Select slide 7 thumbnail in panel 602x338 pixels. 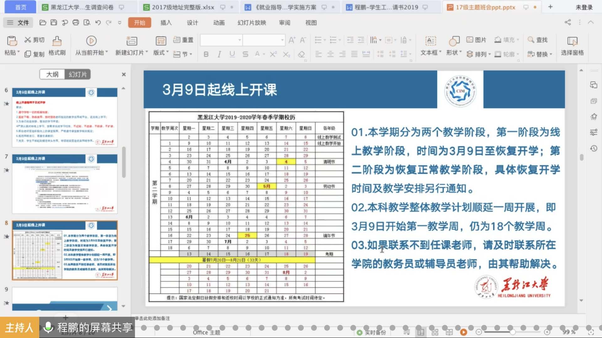[x=65, y=184]
